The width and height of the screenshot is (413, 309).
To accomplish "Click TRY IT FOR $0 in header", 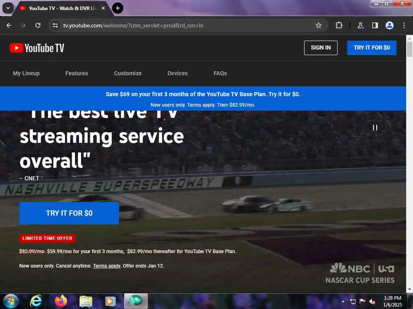I will pos(371,48).
